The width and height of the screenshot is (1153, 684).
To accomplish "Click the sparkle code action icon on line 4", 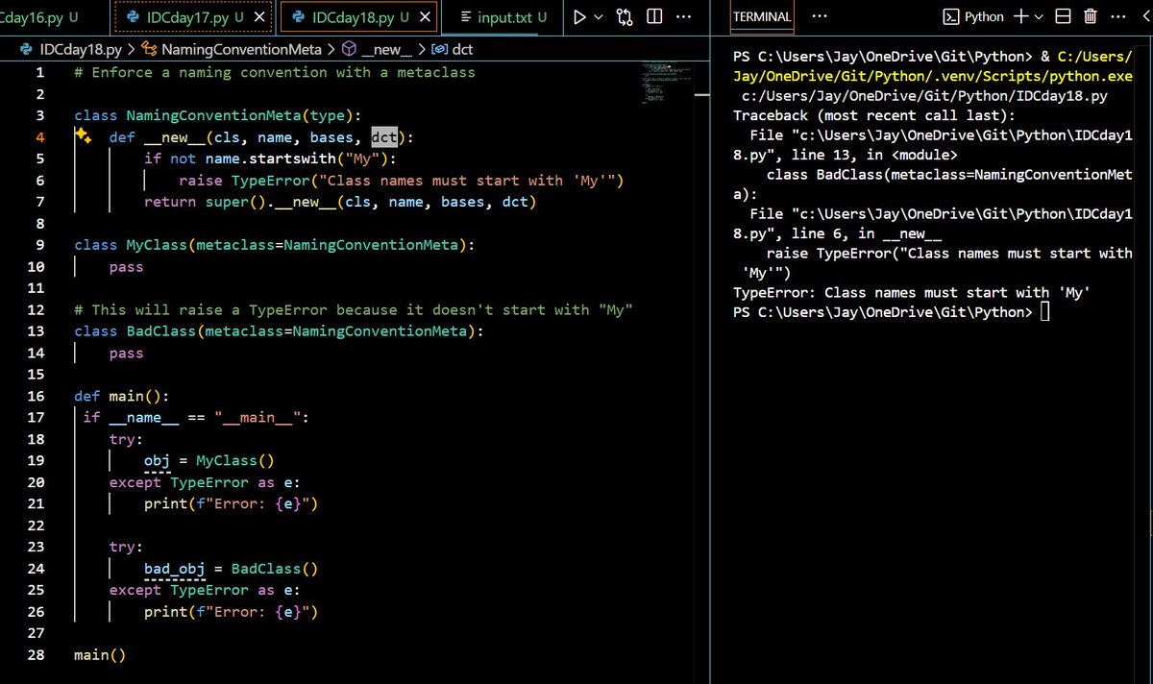I will pyautogui.click(x=83, y=137).
